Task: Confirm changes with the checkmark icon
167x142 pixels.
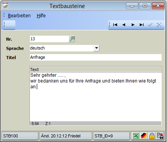Action: click(x=150, y=25)
